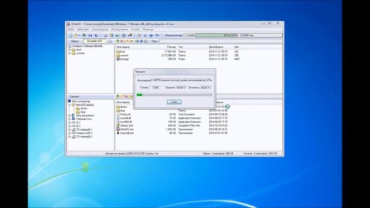
Task: Expand the CD привод(G:) node
Action: (69, 137)
